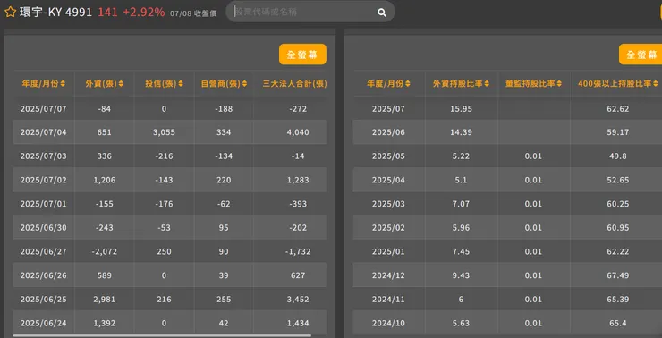662x338 pixels.
Task: Click the price change +2.92%
Action: (x=143, y=13)
